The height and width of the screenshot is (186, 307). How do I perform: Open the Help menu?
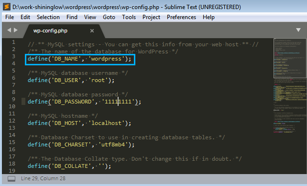(x=208, y=17)
